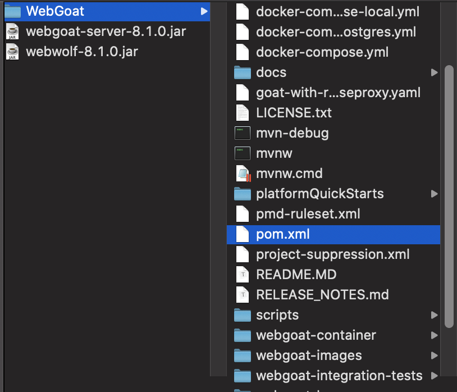Click the mvnw.cmd script icon
Image resolution: width=457 pixels, height=392 pixels.
pos(243,174)
